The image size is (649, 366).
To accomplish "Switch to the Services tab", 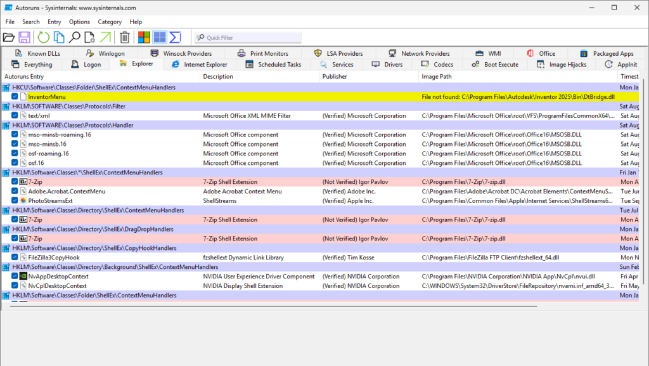I will (337, 65).
